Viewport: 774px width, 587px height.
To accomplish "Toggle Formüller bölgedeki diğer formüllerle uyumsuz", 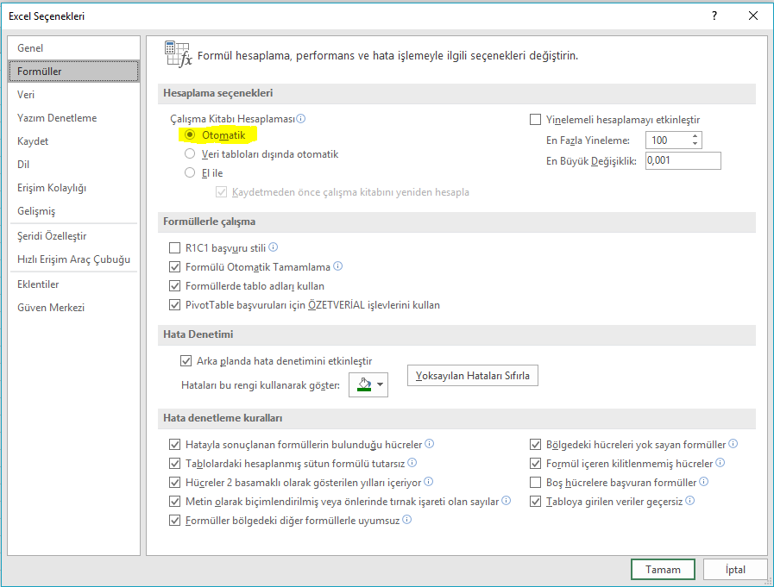I will click(x=175, y=520).
